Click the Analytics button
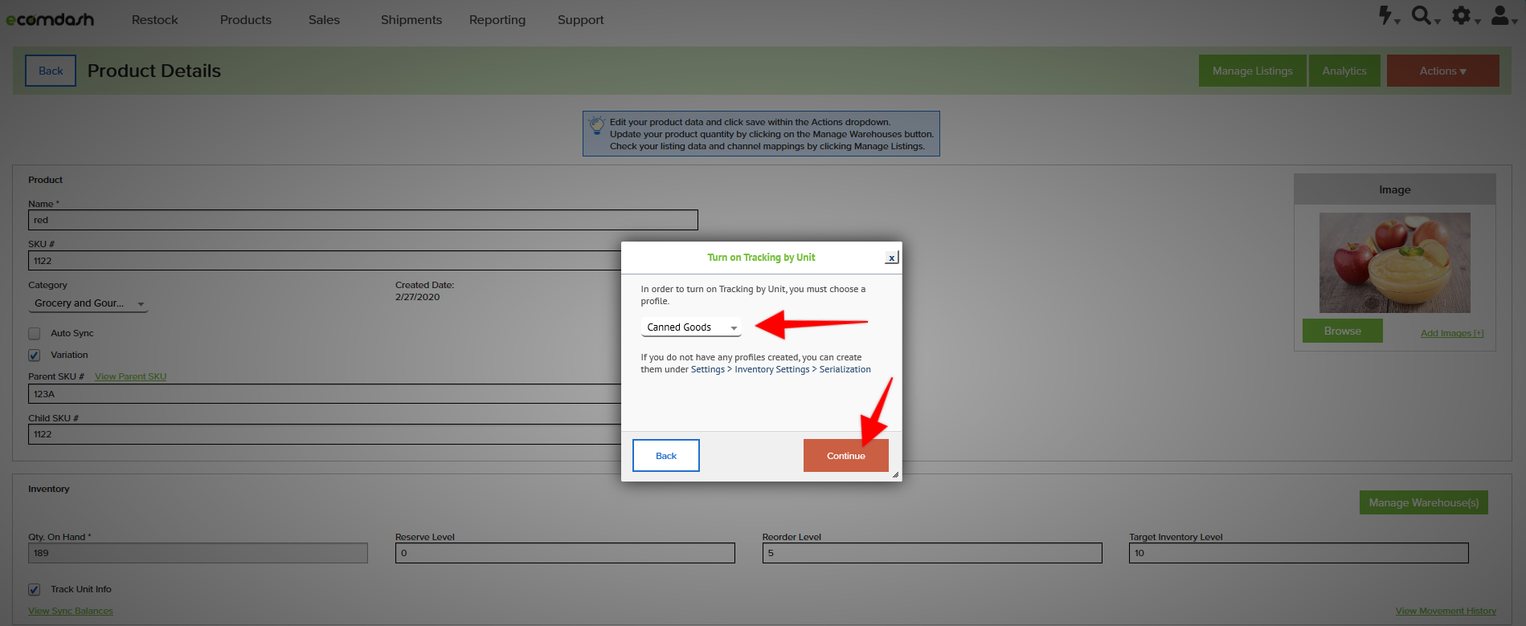The width and height of the screenshot is (1526, 626). pos(1344,71)
